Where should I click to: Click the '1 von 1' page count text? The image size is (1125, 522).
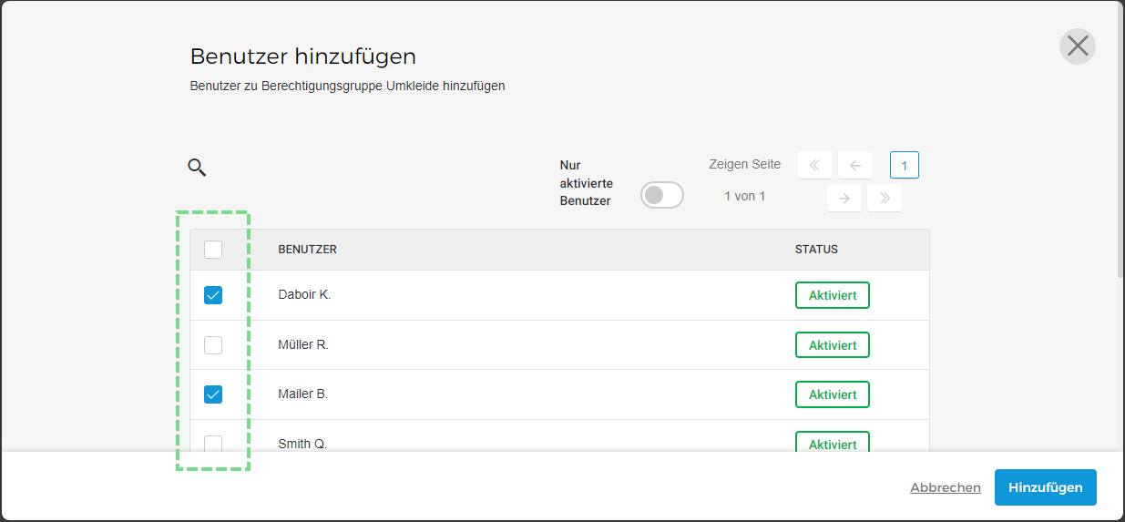click(745, 196)
